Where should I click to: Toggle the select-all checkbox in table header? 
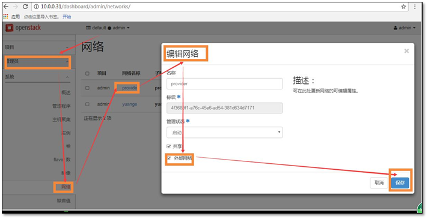pos(87,74)
